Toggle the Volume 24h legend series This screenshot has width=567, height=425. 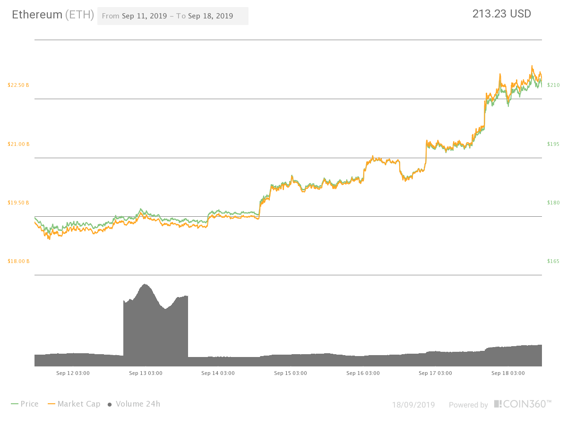[x=134, y=404]
